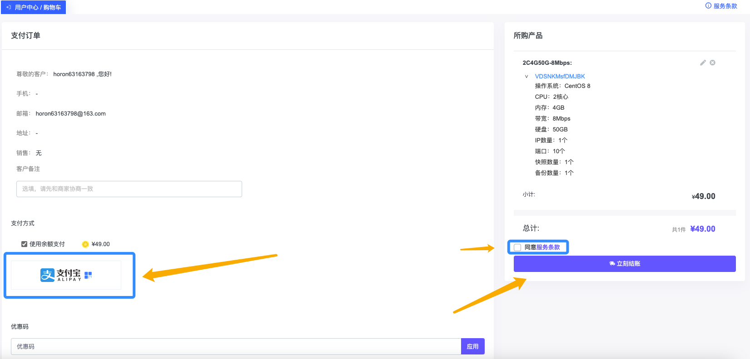The width and height of the screenshot is (750, 359).
Task: Uncheck the 使用余额支付 checkbox
Action: click(25, 244)
